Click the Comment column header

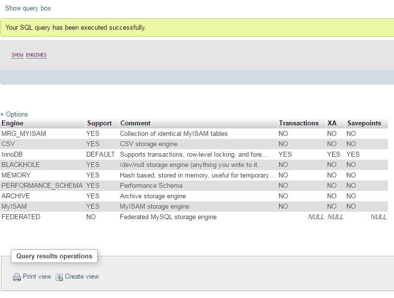(x=135, y=123)
